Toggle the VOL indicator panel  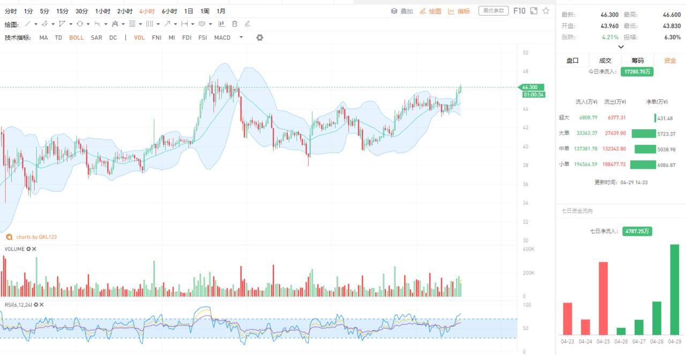tap(139, 38)
